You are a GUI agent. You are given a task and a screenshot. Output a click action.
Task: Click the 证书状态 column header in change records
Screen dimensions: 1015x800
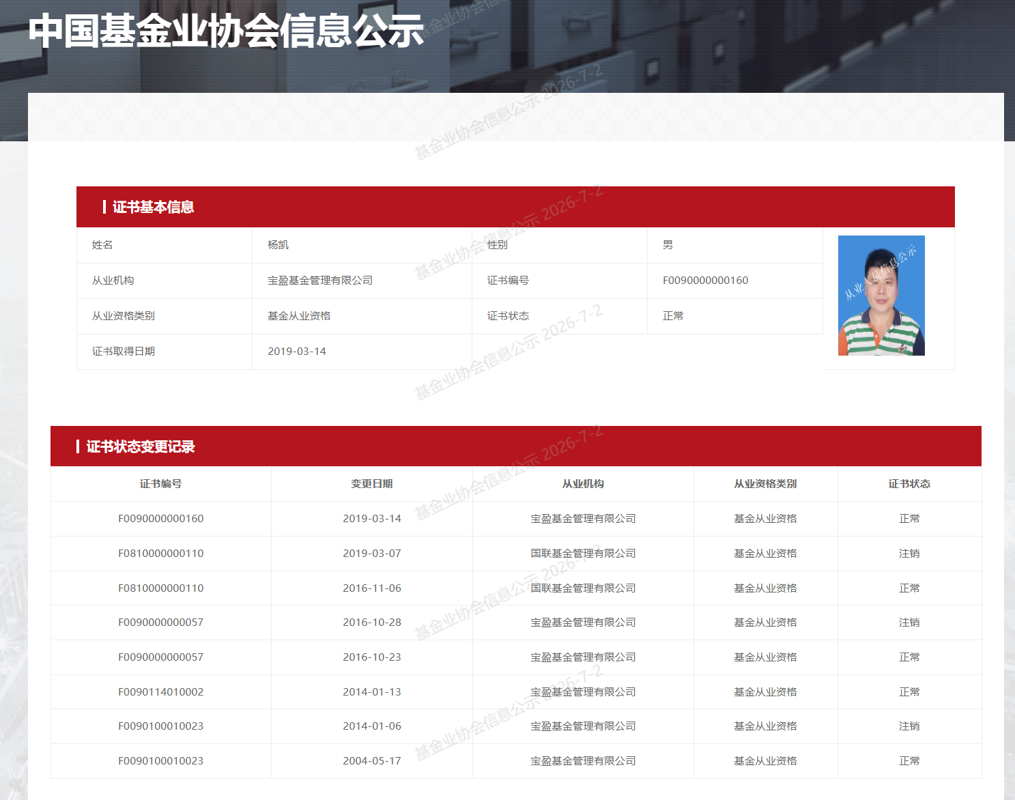tap(909, 484)
